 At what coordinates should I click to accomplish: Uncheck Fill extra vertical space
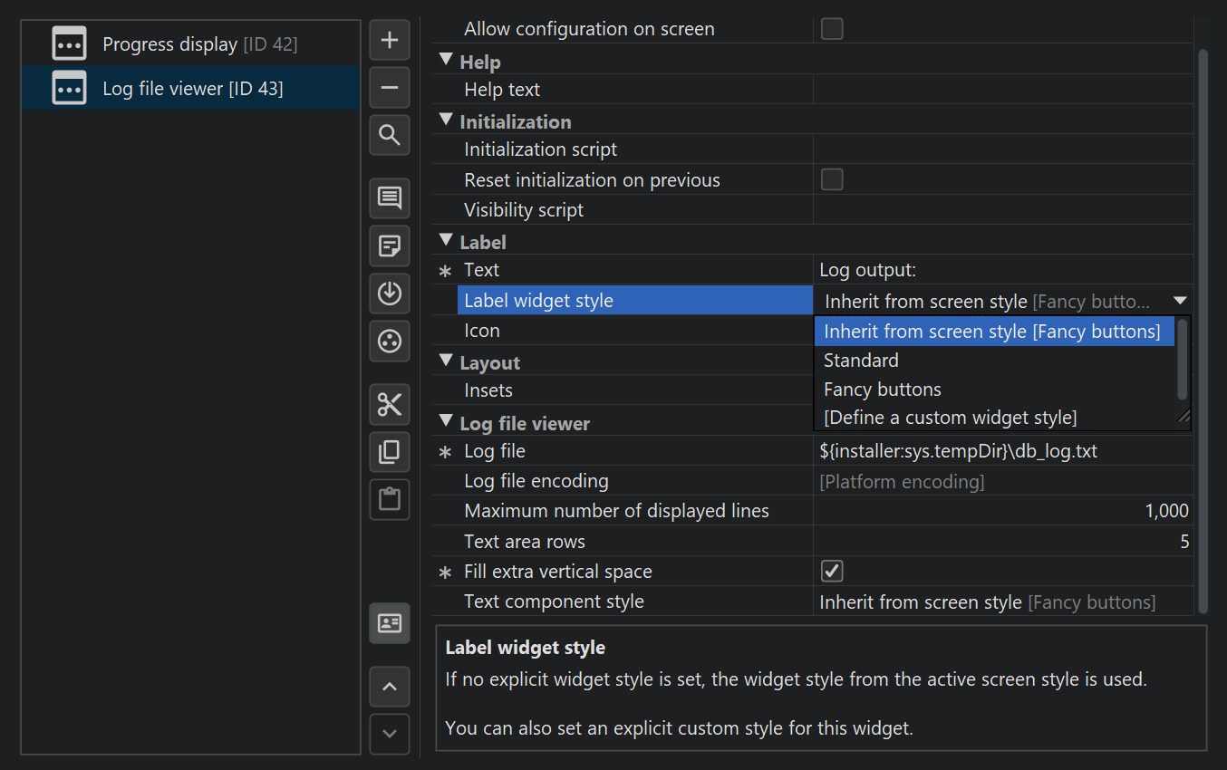(x=831, y=572)
